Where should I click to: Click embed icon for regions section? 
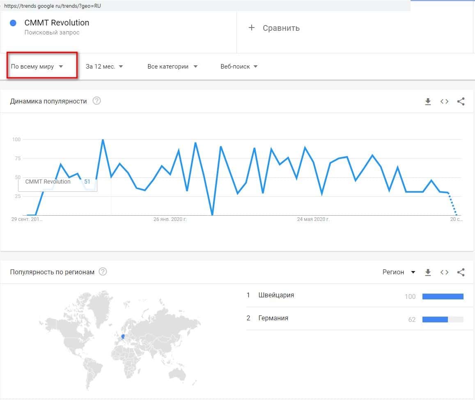pyautogui.click(x=444, y=272)
